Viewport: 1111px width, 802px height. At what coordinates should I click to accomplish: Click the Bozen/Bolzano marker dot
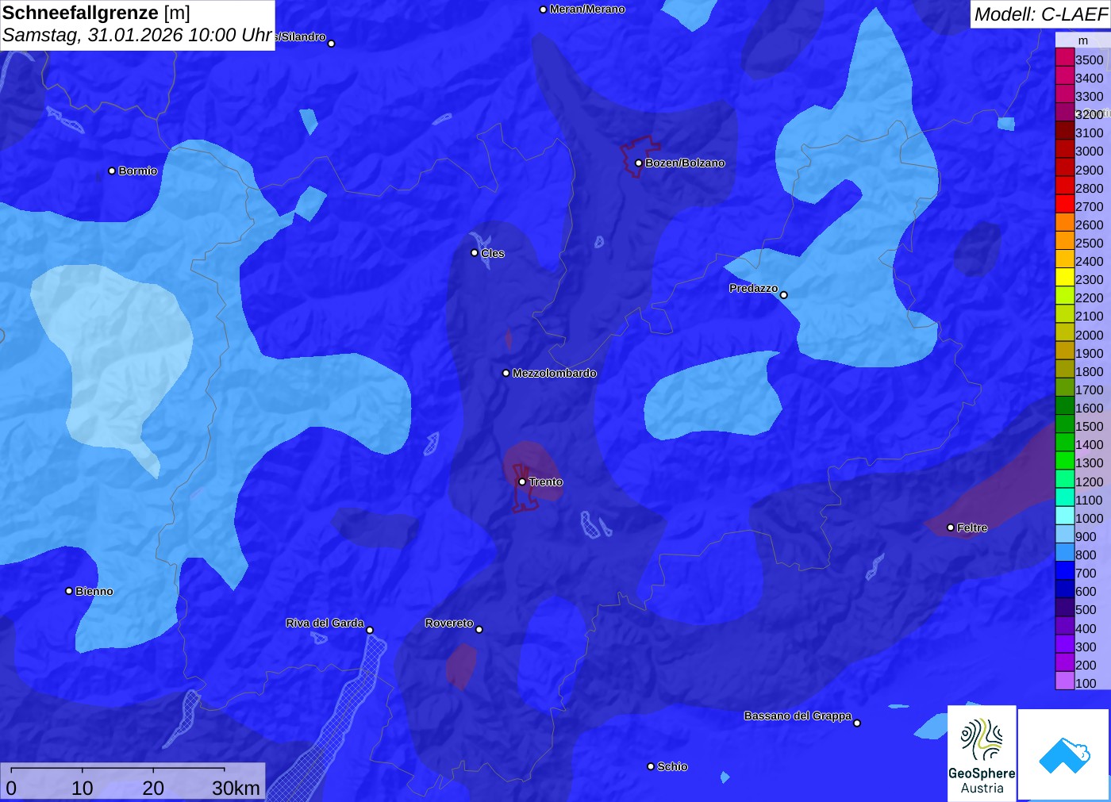639,163
